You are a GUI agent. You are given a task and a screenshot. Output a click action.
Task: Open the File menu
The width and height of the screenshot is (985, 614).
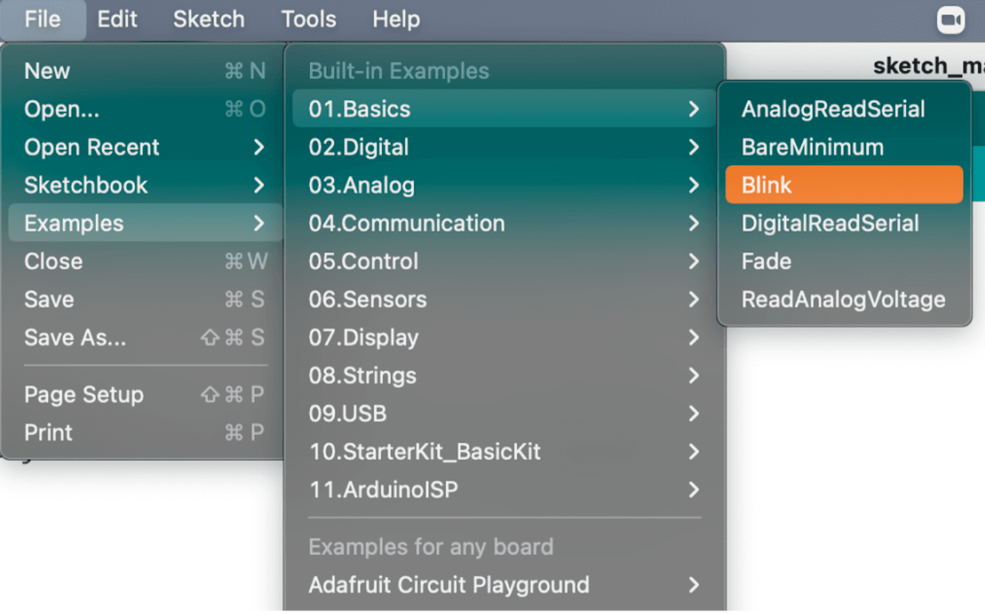42,19
